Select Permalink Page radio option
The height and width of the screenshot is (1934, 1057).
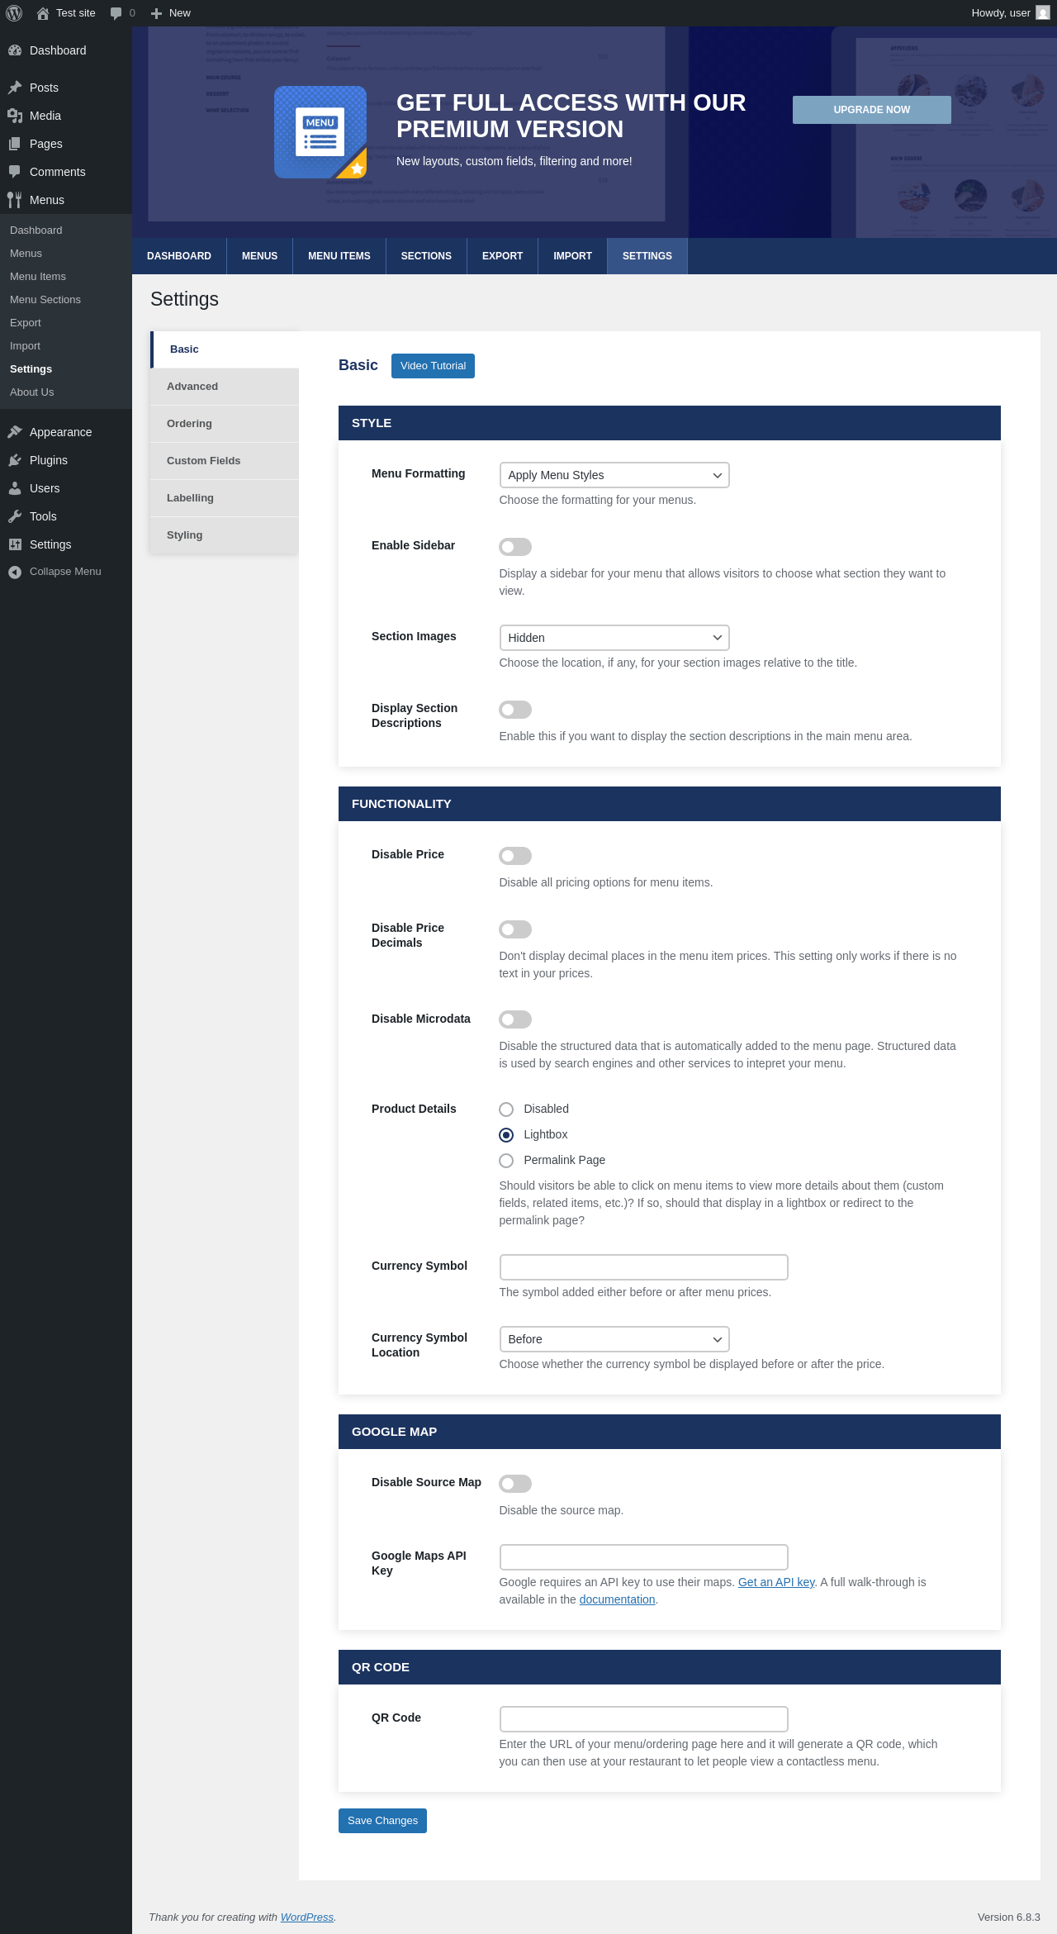506,1161
